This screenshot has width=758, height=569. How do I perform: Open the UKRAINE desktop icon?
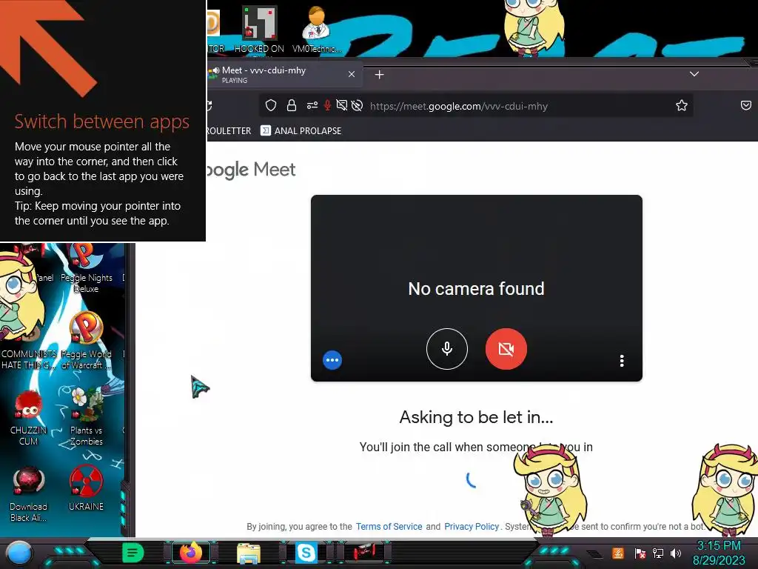pos(86,488)
